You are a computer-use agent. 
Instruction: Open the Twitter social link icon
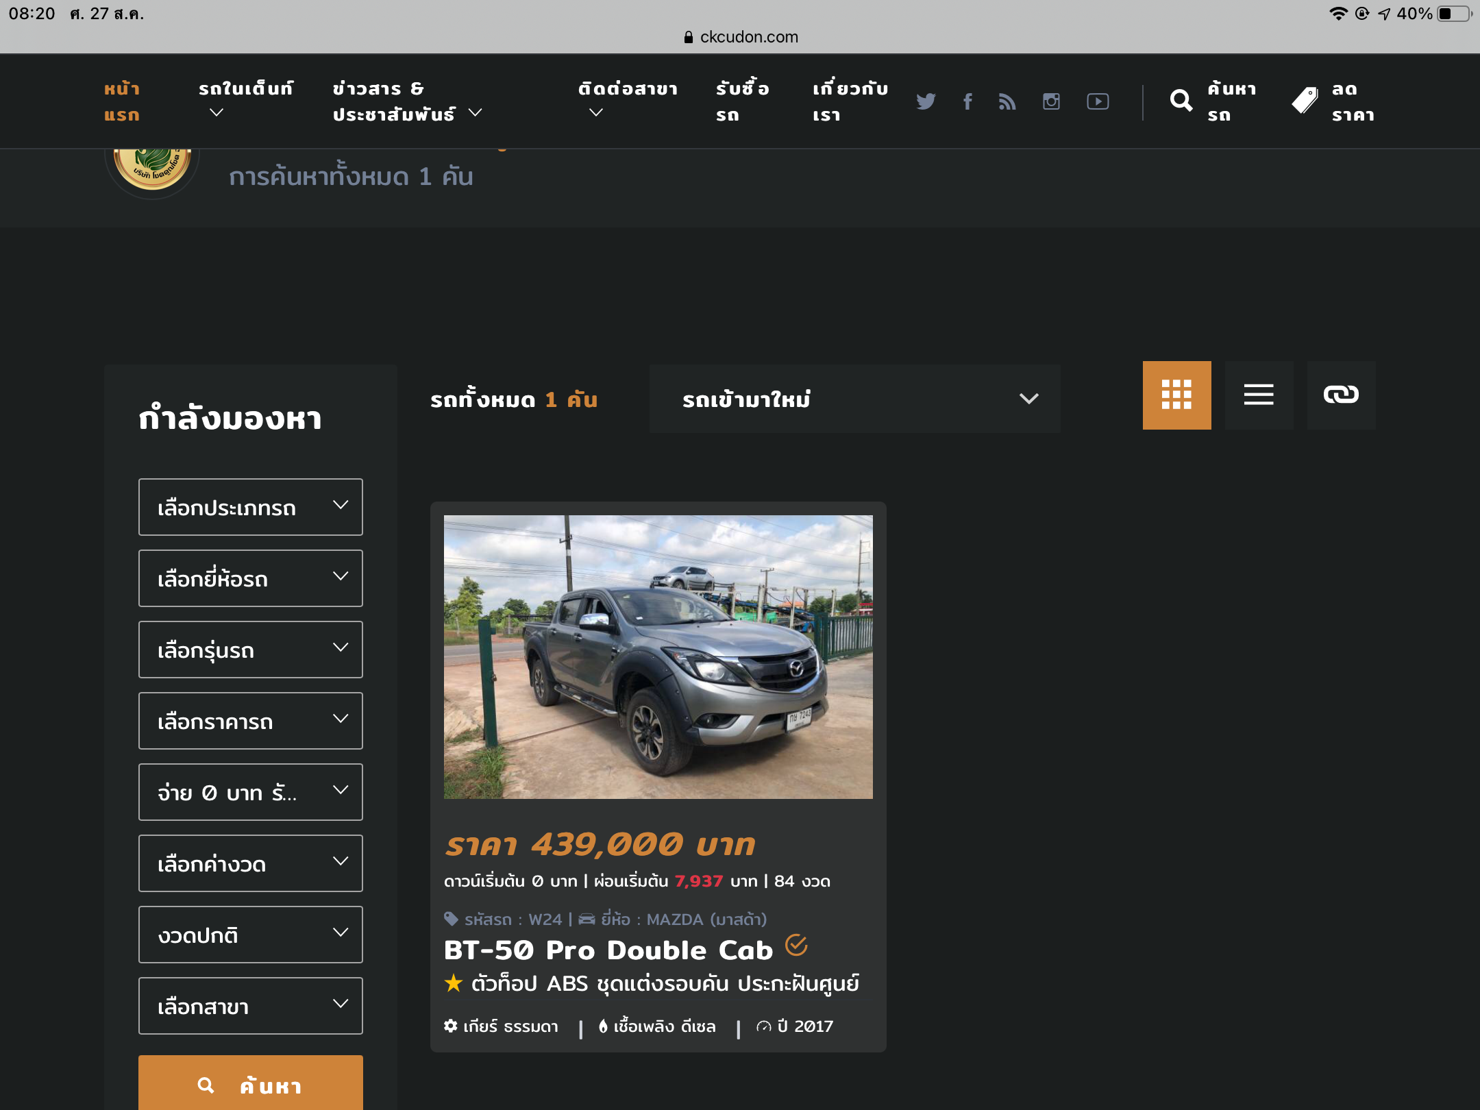(926, 101)
